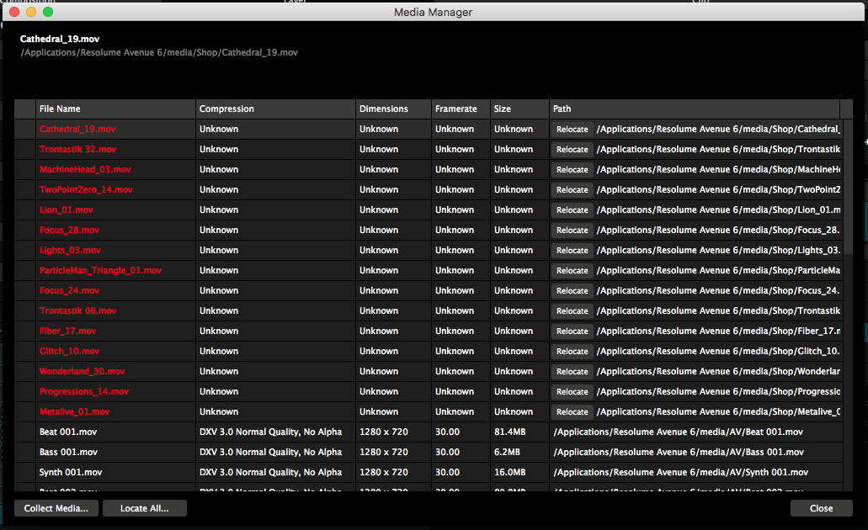Screen dimensions: 868x530
Task: Select the Synth 001.mov file entry
Action: [429, 473]
